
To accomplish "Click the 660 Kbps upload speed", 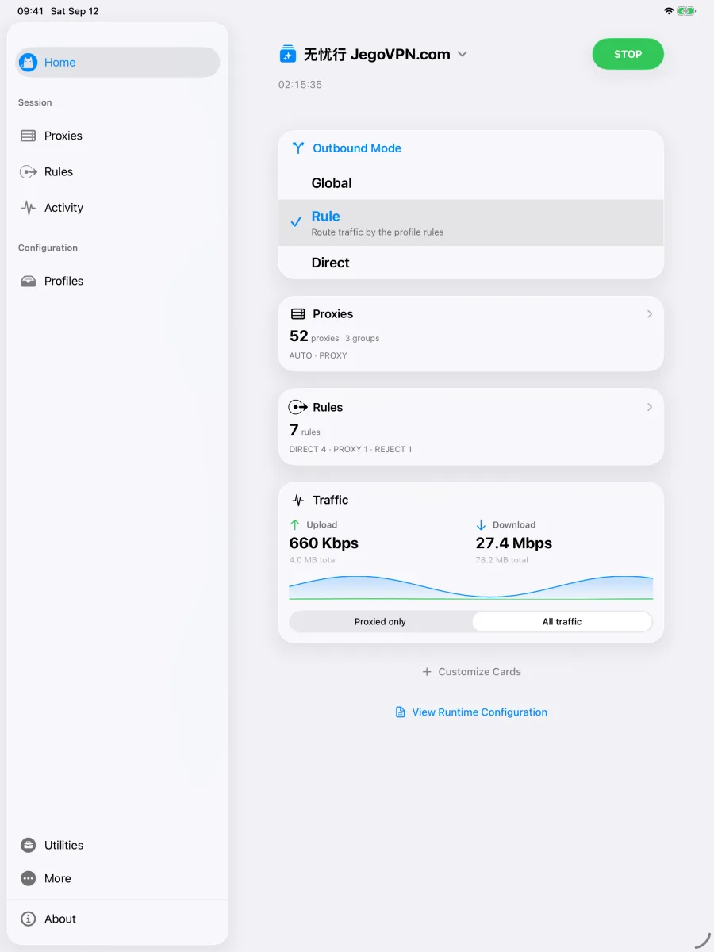I will pos(324,543).
